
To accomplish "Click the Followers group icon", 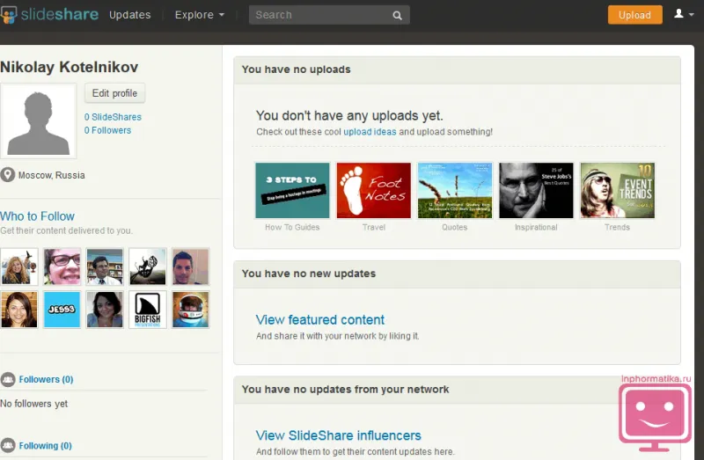I will click(x=8, y=380).
